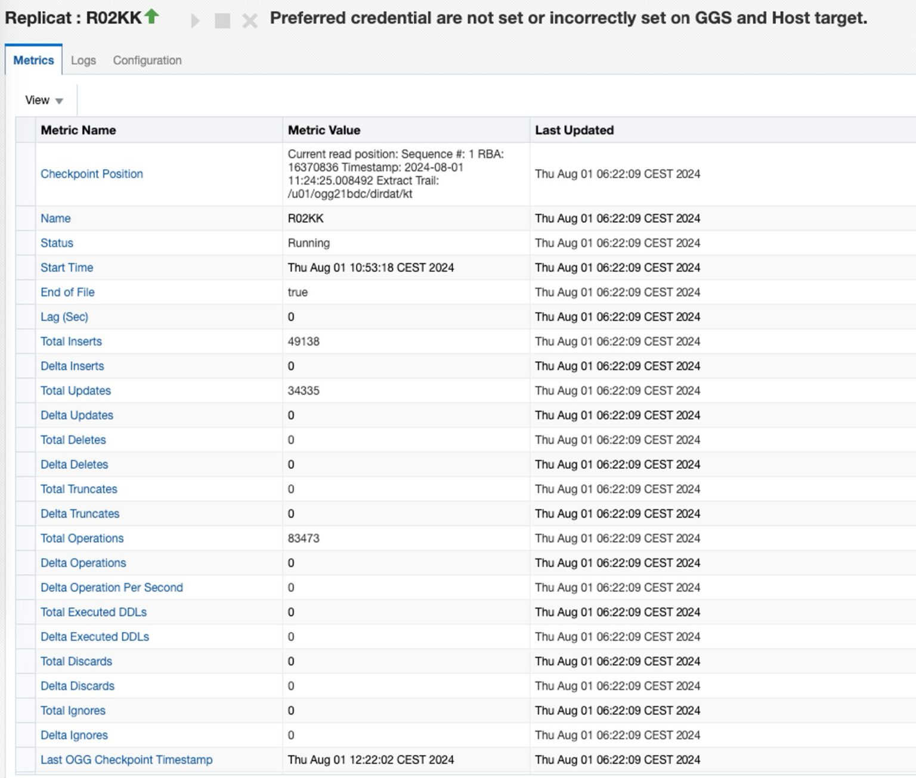Open the Checkpoint Position metric link
916x778 pixels.
point(91,174)
